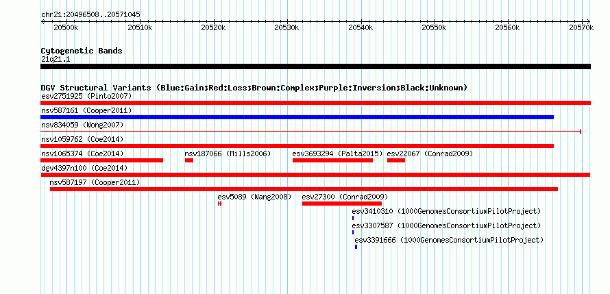Image resolution: width=610 pixels, height=294 pixels.
Task: Click the nsv1059762 (Coe2014) label
Action: click(82, 139)
